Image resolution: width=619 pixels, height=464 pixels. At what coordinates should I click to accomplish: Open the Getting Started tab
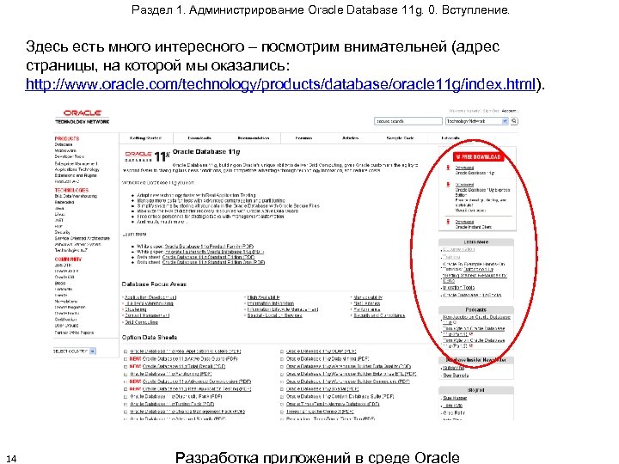pyautogui.click(x=145, y=138)
